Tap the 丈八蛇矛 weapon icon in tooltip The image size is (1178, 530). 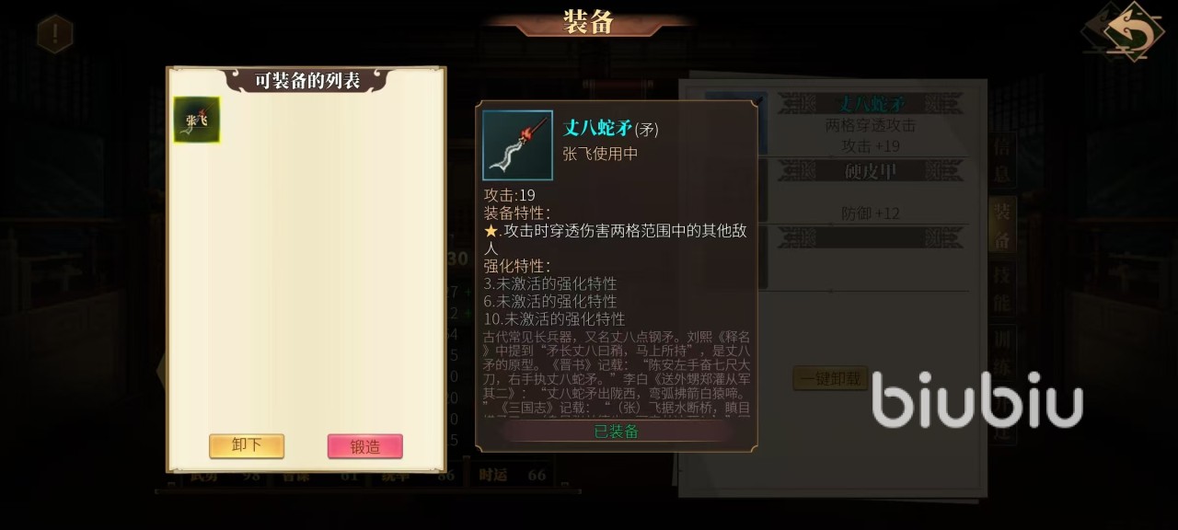coord(517,145)
